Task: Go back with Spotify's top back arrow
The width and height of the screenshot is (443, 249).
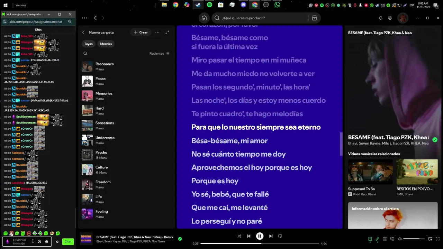Action: (x=96, y=18)
